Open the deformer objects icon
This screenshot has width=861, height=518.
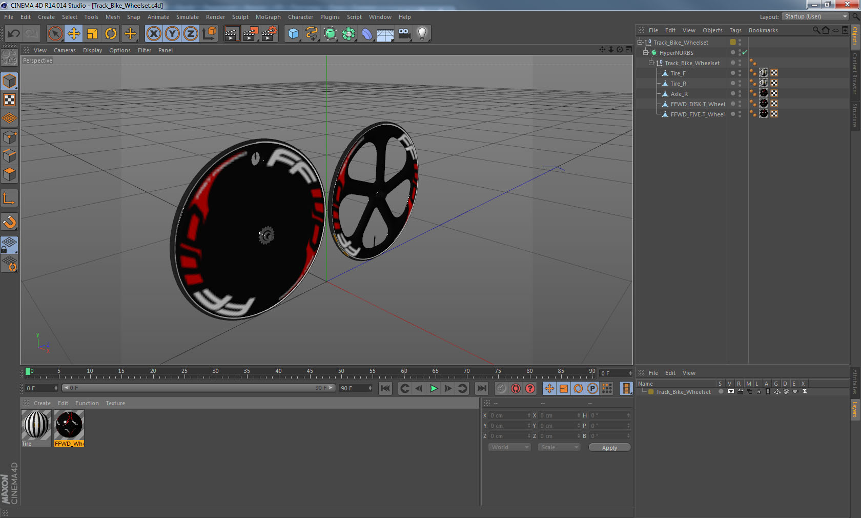coord(367,34)
